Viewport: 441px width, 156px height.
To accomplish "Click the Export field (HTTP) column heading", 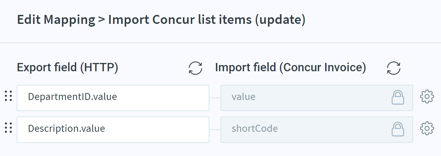I will click(68, 68).
